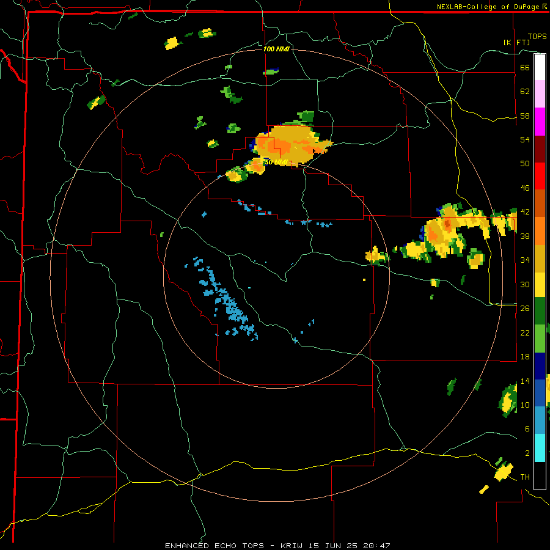
Task: Click the 10 value on the legend
Action: (525, 405)
